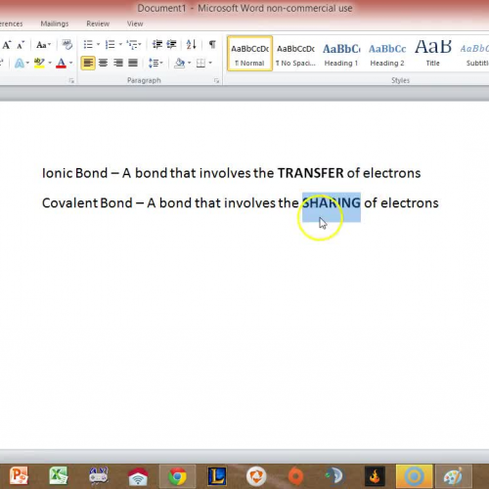The width and height of the screenshot is (489, 489).
Task: Click the multilevel list icon
Action: tap(132, 44)
